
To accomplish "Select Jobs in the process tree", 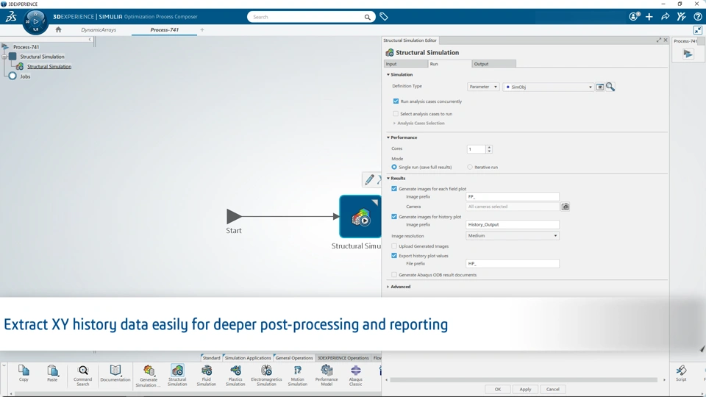I will (x=25, y=76).
